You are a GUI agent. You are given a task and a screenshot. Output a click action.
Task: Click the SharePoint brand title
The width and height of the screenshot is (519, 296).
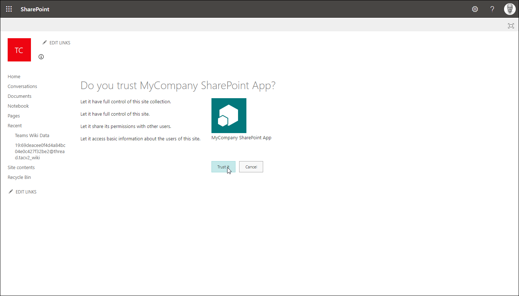point(35,9)
